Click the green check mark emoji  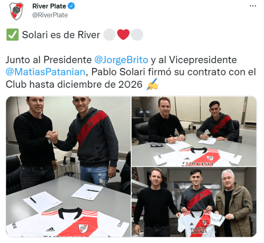[x=12, y=35]
